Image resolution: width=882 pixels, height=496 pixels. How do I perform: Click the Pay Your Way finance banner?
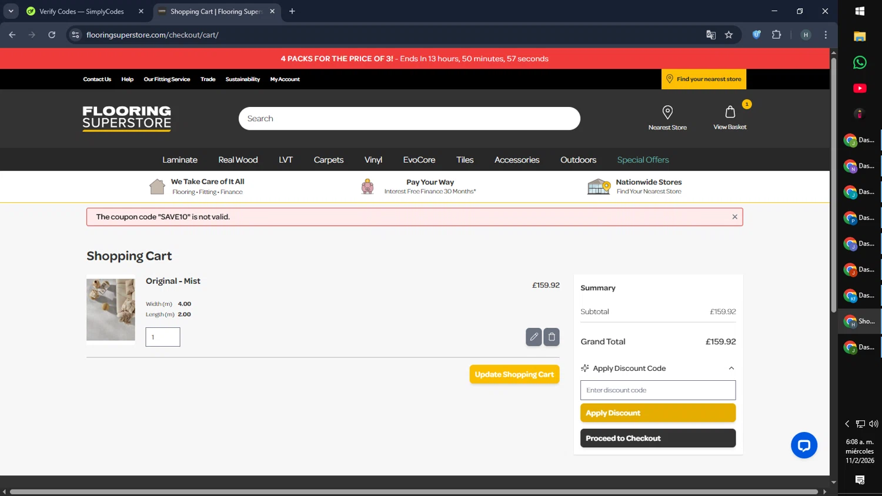(x=419, y=186)
